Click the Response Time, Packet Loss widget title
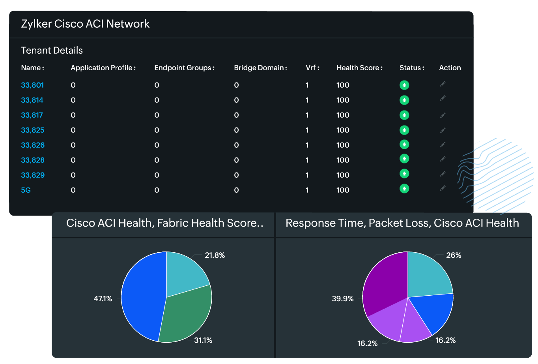 [x=402, y=223]
